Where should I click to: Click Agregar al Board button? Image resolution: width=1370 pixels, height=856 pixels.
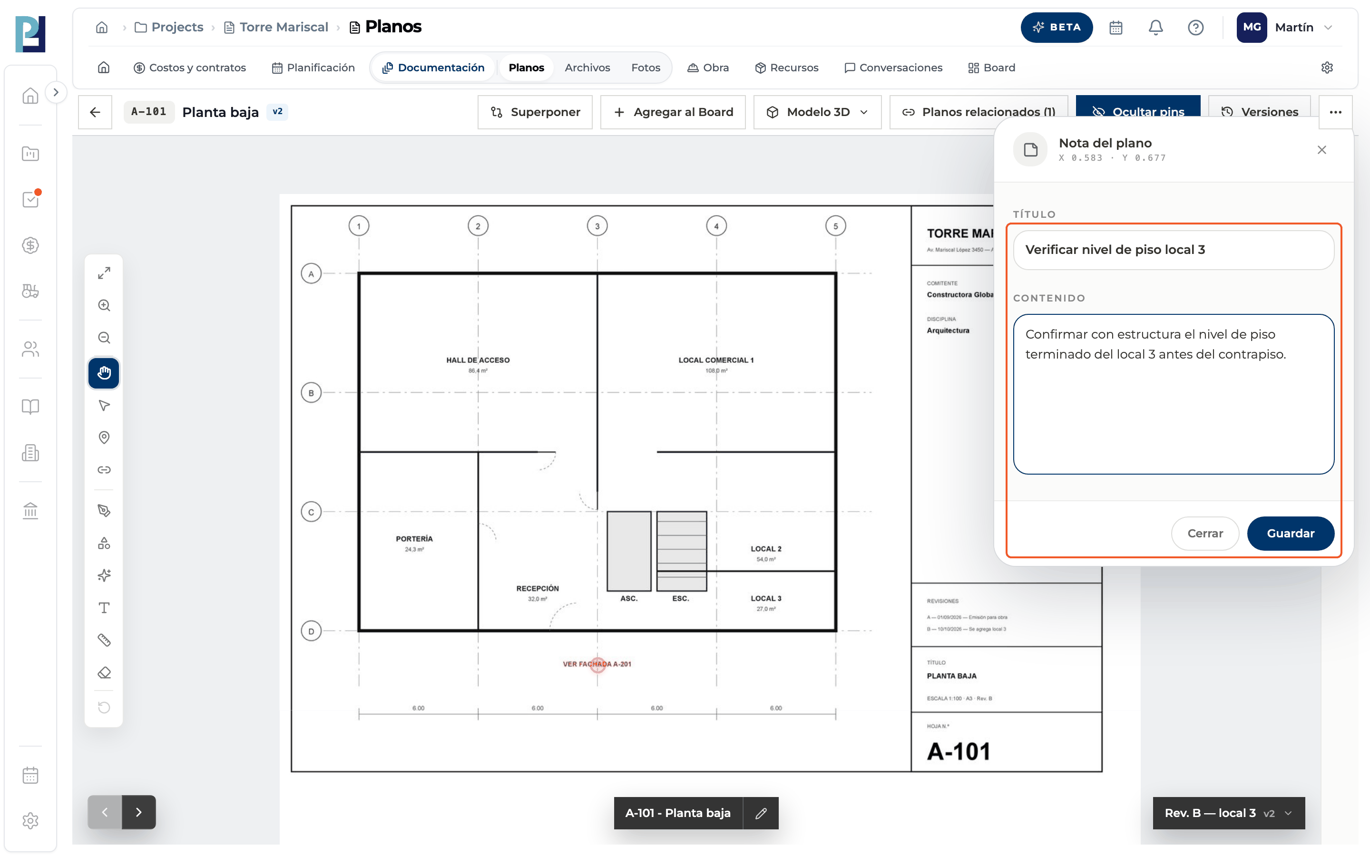(x=673, y=112)
